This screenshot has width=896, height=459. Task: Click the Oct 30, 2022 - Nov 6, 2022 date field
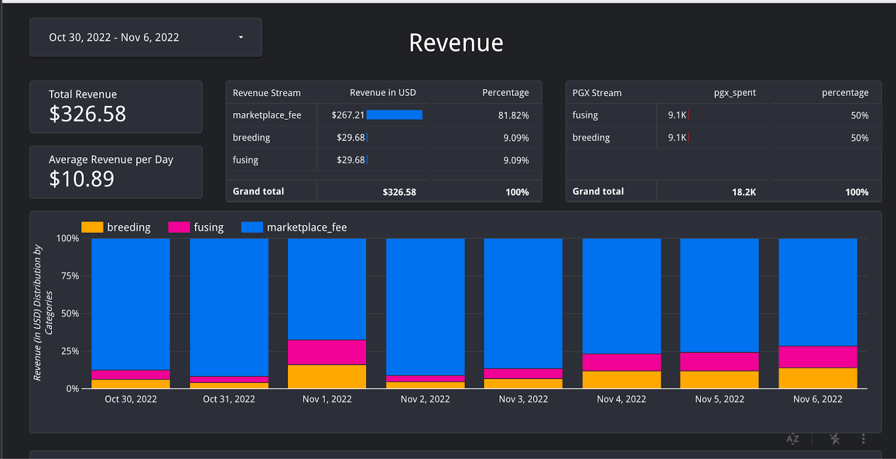[x=114, y=38]
